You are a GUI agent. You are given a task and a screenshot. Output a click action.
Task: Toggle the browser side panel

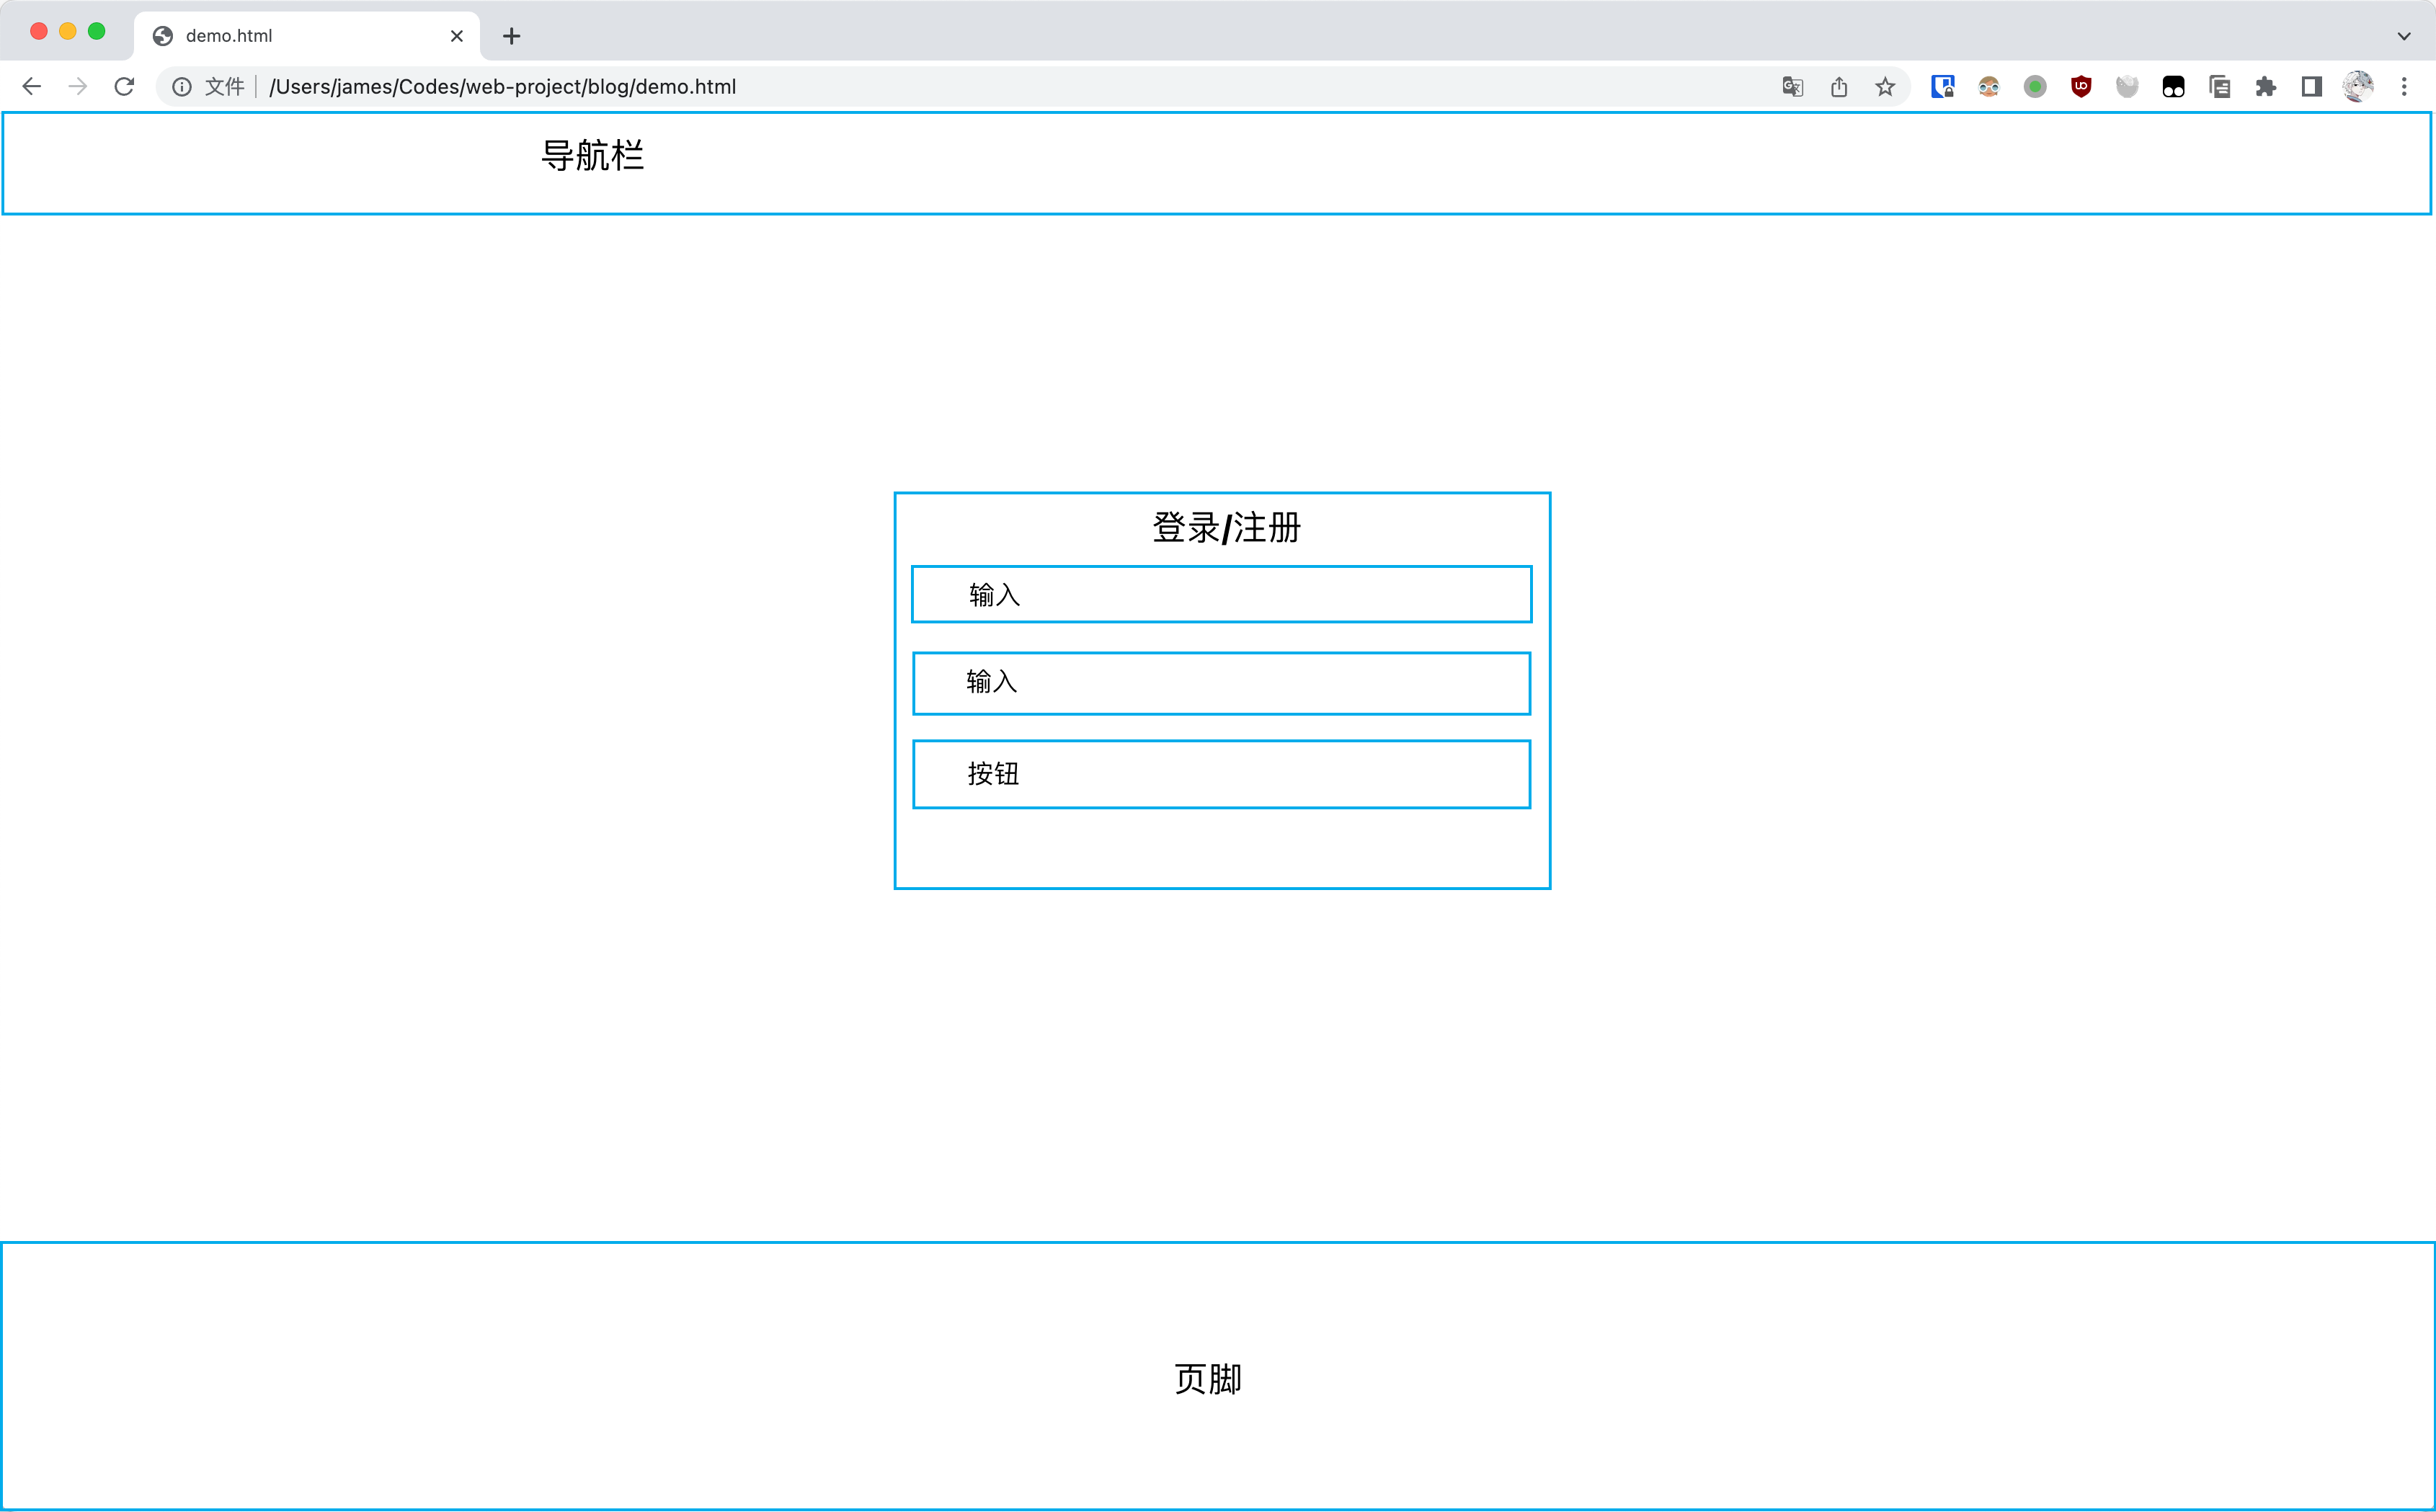2311,87
